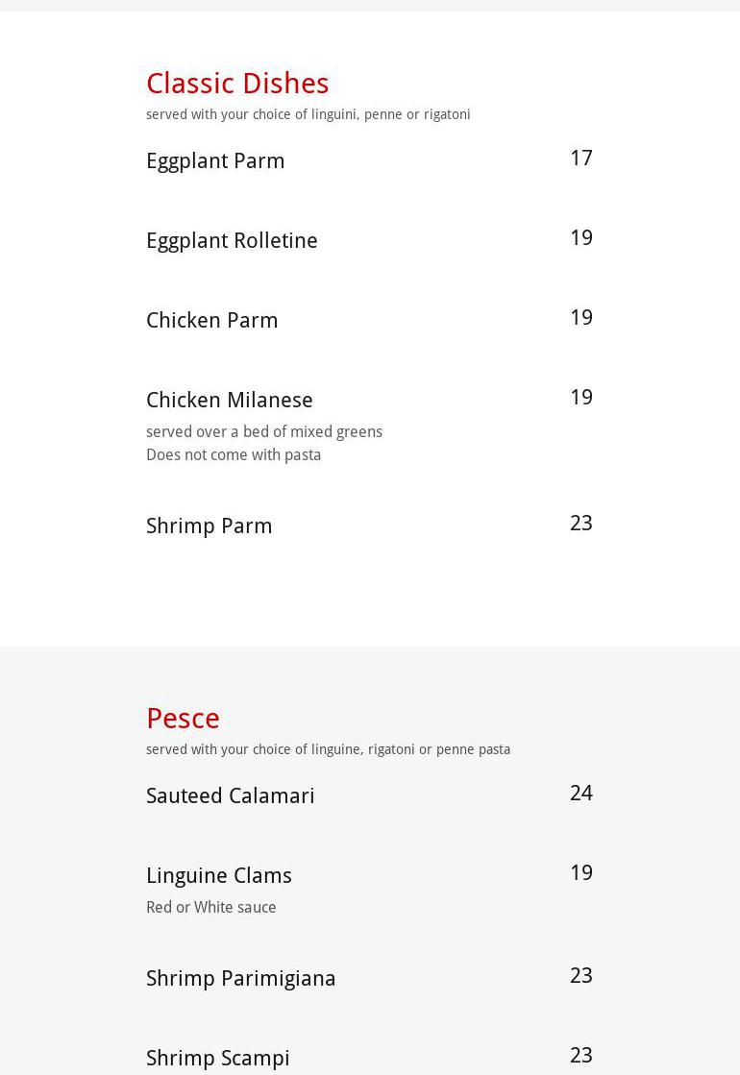Click the Chicken Milanese price
The height and width of the screenshot is (1075, 740).
[580, 397]
